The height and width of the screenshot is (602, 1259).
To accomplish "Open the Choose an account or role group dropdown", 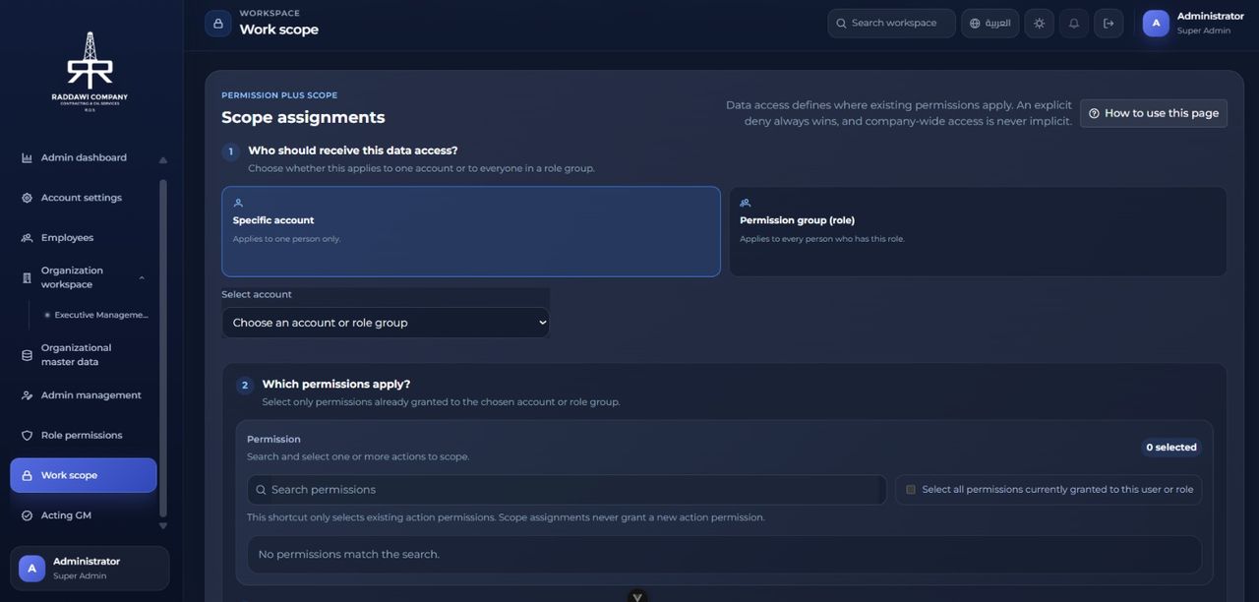I will pyautogui.click(x=386, y=323).
